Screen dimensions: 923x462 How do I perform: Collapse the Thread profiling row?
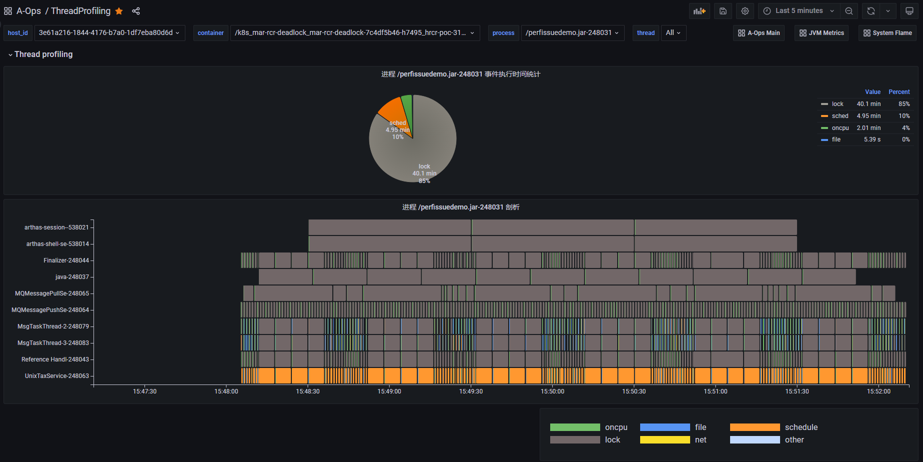[x=40, y=54]
